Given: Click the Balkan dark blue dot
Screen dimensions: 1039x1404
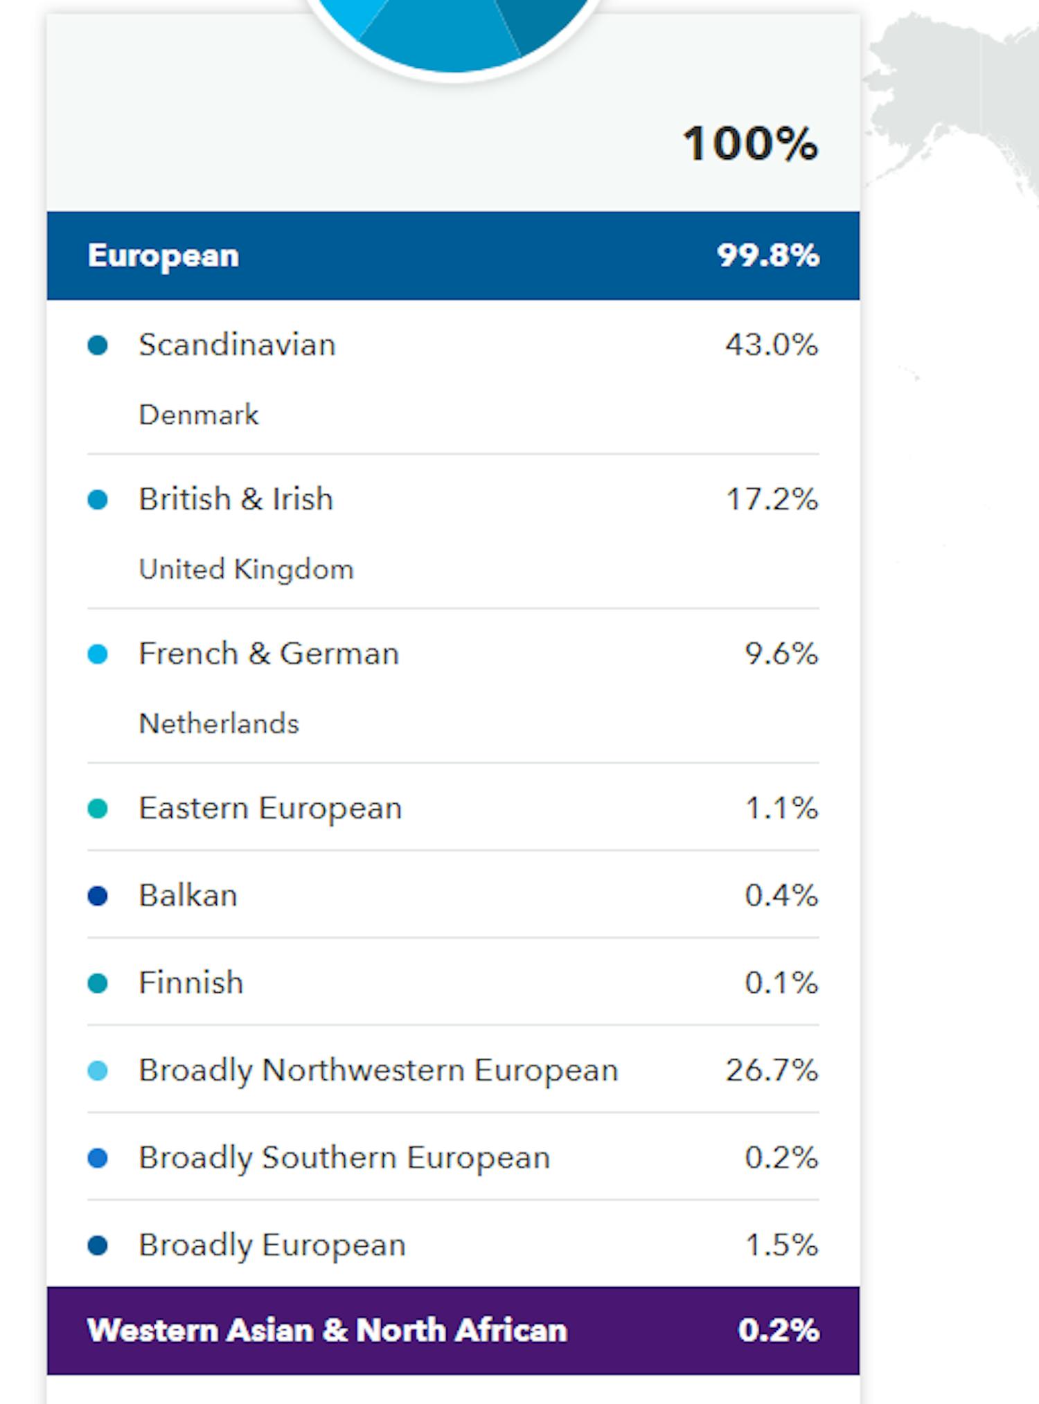Looking at the screenshot, I should [101, 894].
